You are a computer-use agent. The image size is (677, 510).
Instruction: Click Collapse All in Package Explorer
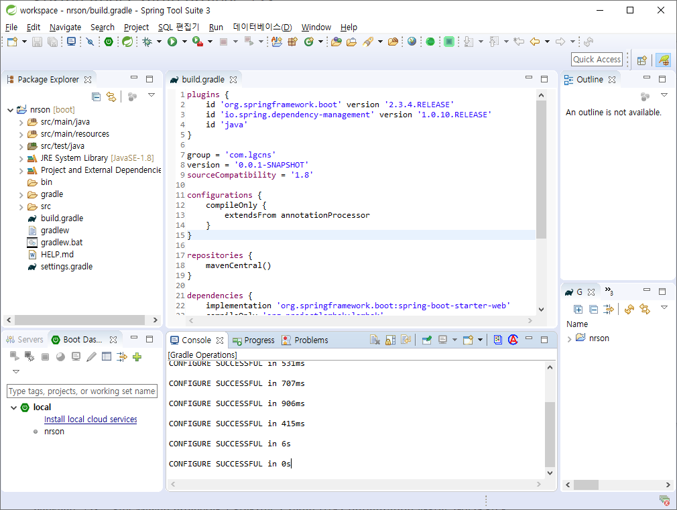tap(97, 97)
